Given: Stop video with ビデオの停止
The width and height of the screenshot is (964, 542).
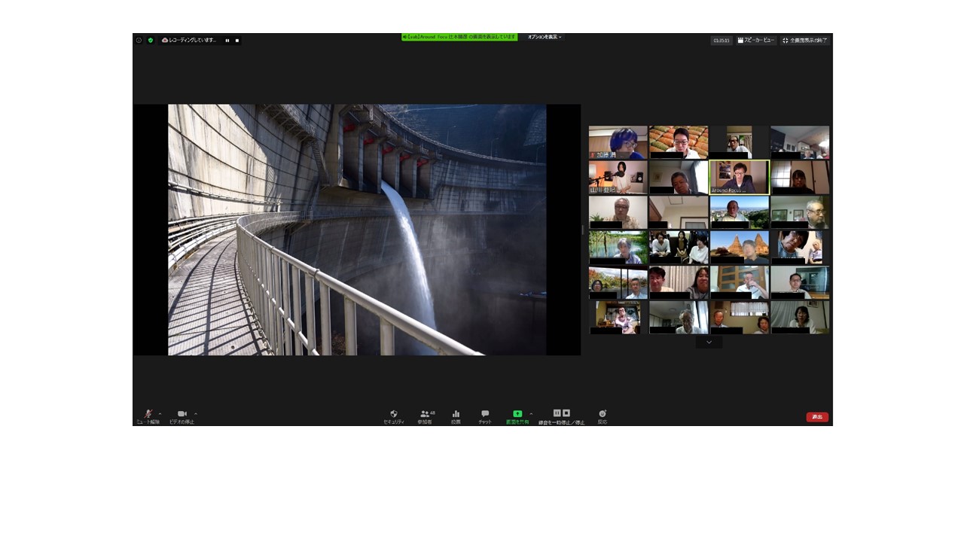Looking at the screenshot, I should 182,416.
